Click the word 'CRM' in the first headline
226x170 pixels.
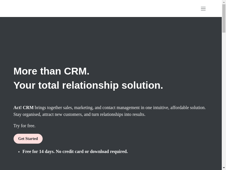point(75,71)
